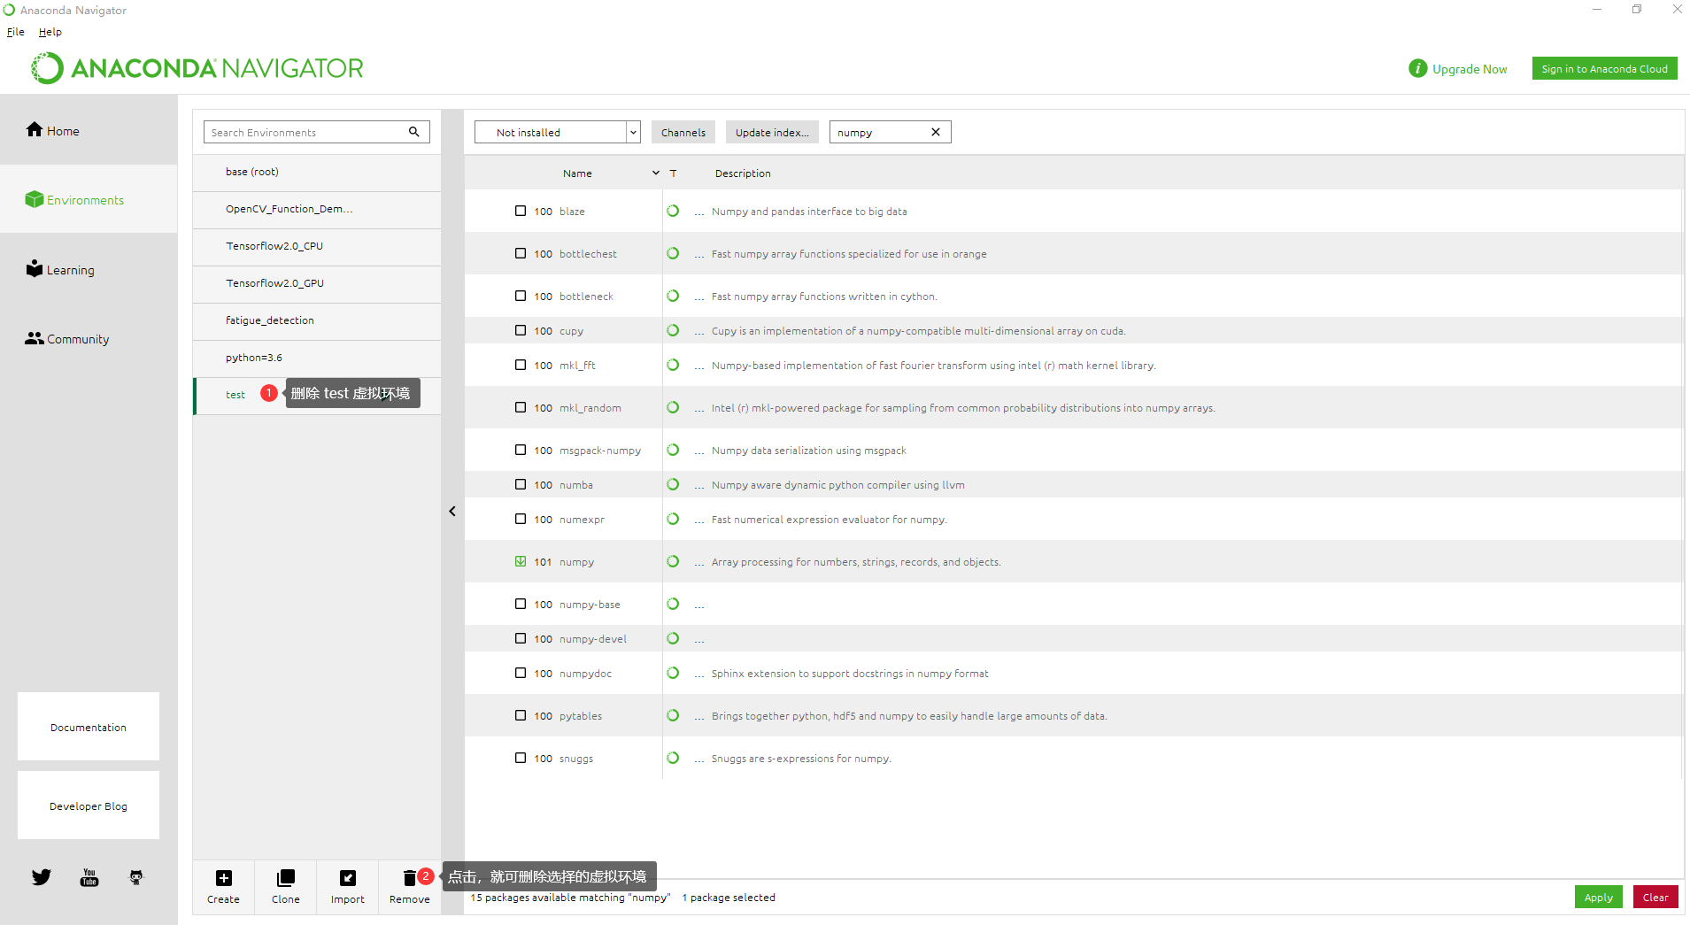Create a new environment
This screenshot has width=1690, height=925.
click(223, 886)
